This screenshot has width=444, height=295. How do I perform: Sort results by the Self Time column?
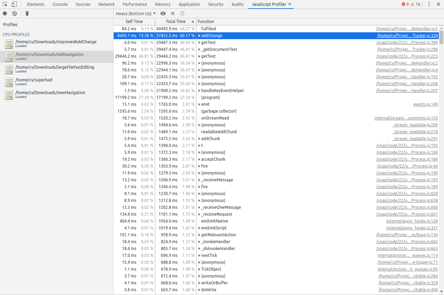tap(134, 21)
